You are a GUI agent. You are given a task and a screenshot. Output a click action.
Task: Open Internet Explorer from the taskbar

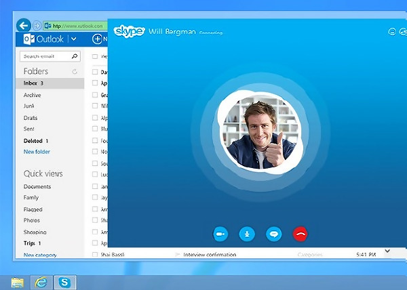(x=41, y=282)
